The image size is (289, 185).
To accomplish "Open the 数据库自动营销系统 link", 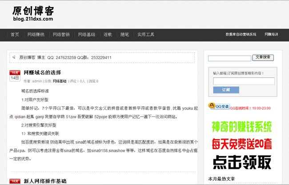I will pos(241,34).
